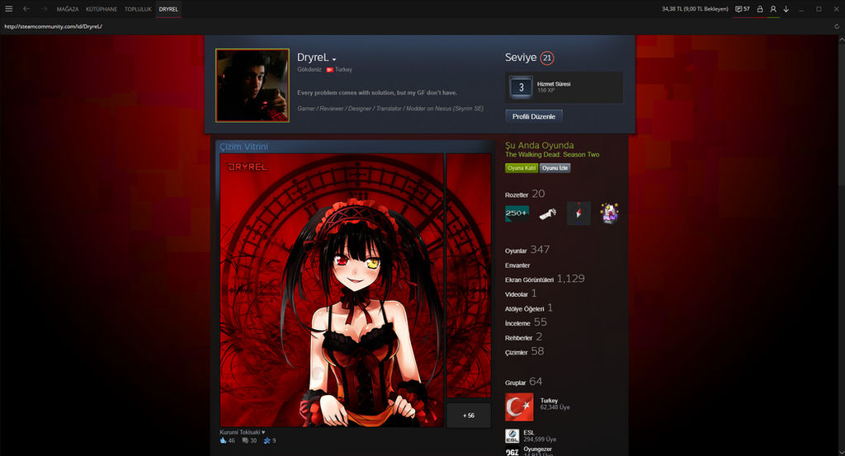The width and height of the screenshot is (845, 456).
Task: Click the thumbs-up icon under the artwork
Action: [223, 440]
